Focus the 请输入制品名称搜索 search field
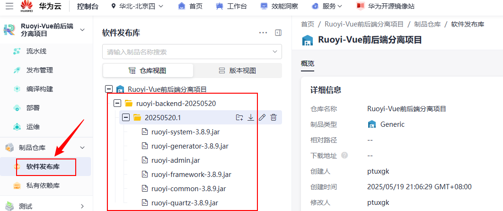Viewport: 503px width, 211px height. 192,52
